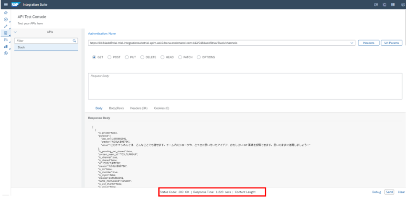Switch to the Body tab
Screen dimensions: 406x197
tap(99, 108)
